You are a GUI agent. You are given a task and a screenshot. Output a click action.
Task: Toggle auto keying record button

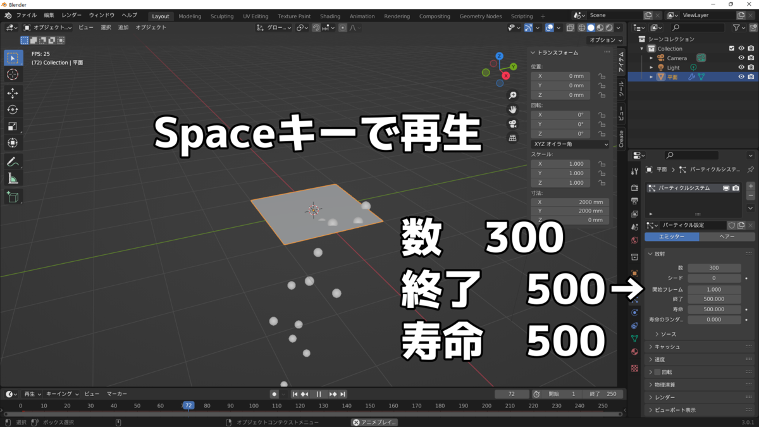pyautogui.click(x=274, y=394)
